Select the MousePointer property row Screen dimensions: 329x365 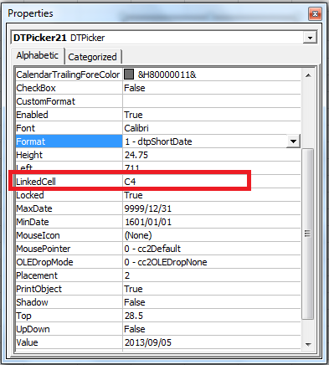pyautogui.click(x=158, y=249)
